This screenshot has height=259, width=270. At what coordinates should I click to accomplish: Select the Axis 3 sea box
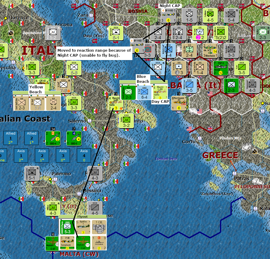click(63, 155)
